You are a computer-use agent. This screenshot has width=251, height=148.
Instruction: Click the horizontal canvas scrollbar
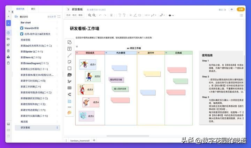tap(128, 136)
